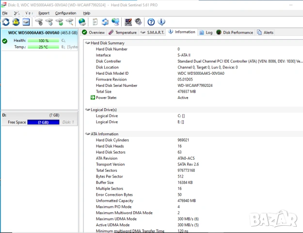Collapse the Hard Disk Summary section
Image resolution: width=303 pixels, height=233 pixels.
point(88,43)
